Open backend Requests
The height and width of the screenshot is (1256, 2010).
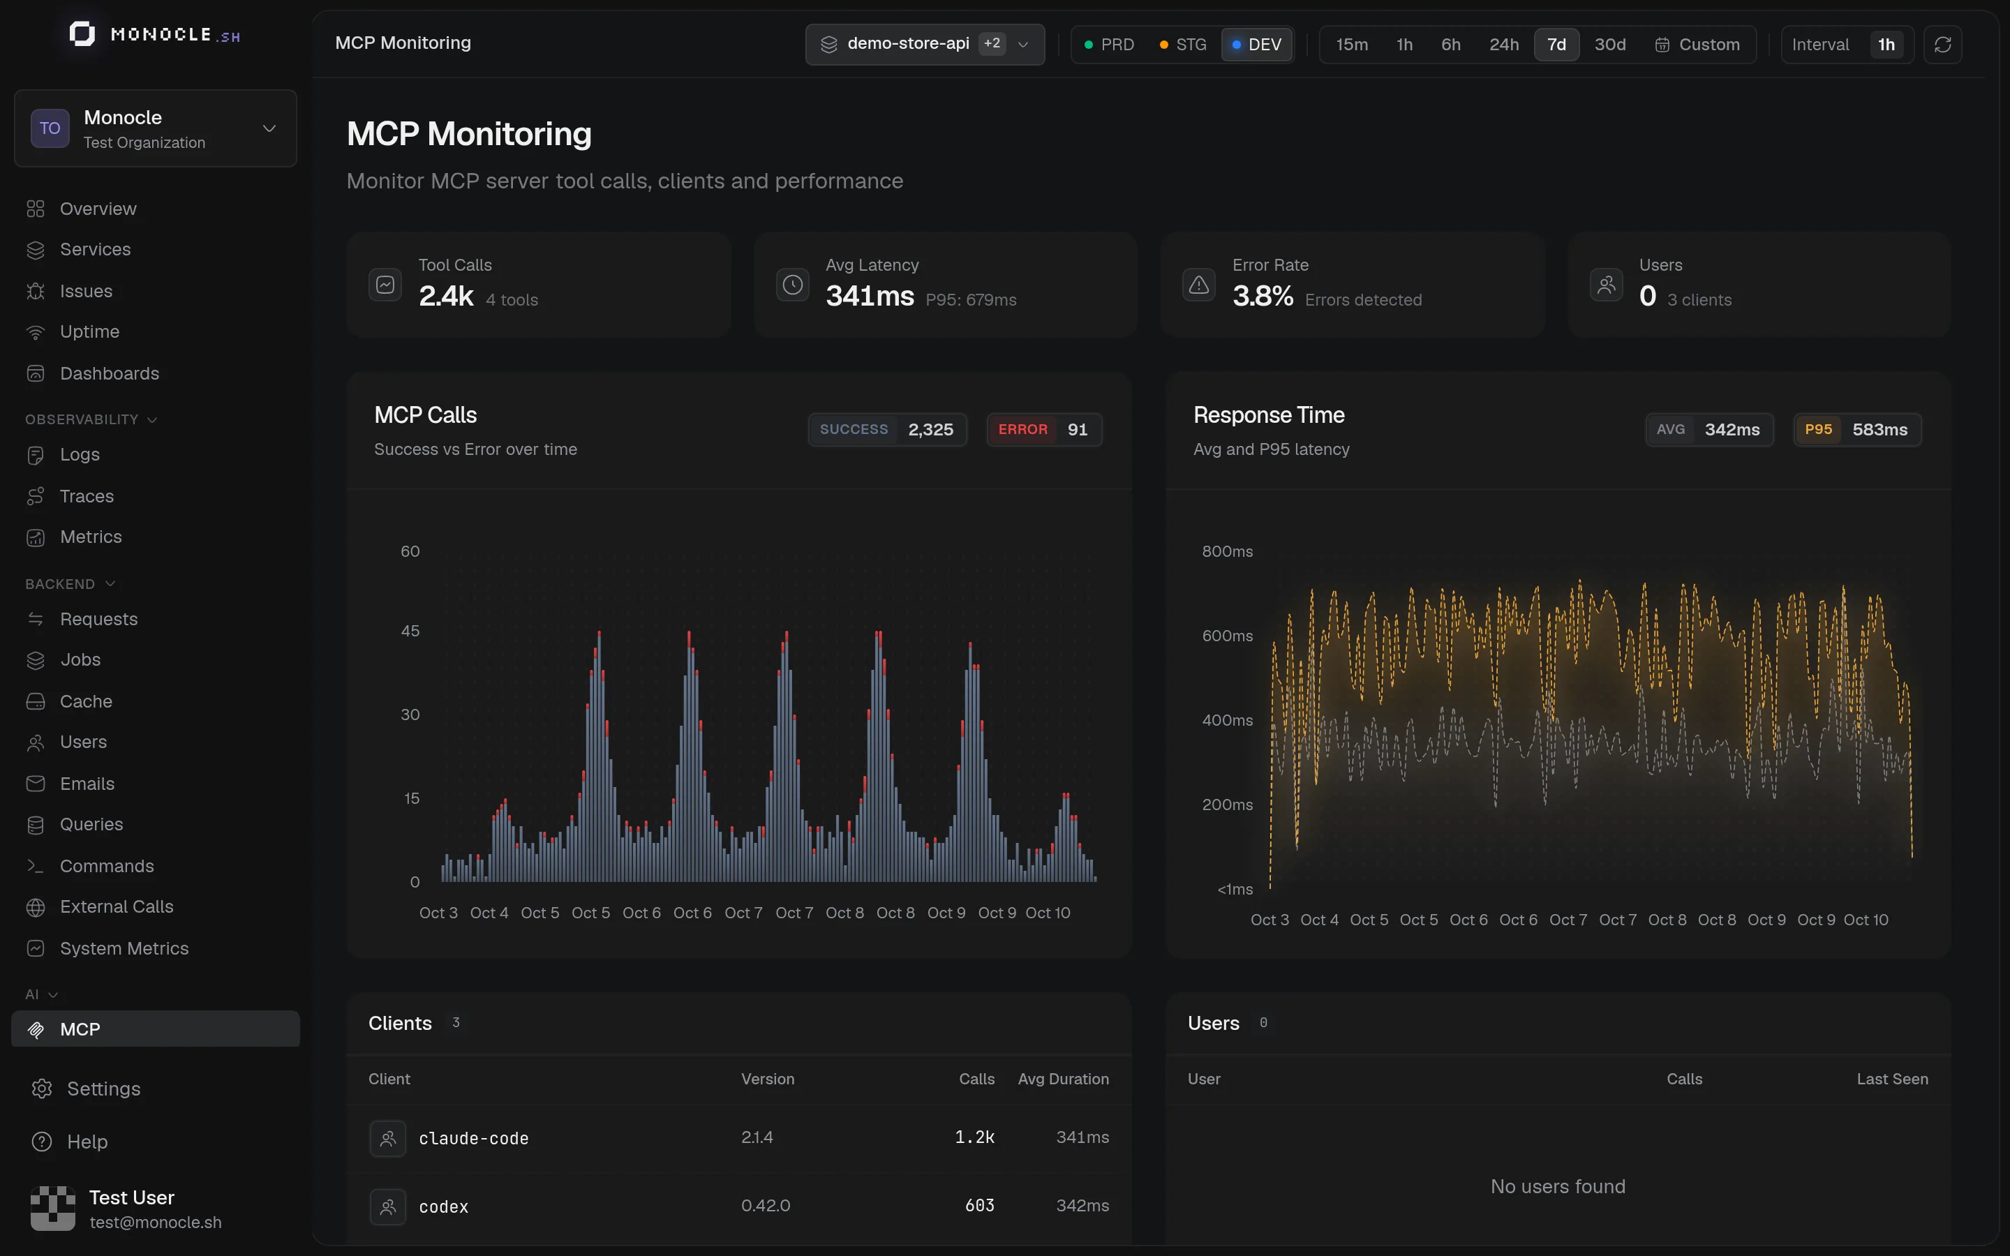[98, 619]
